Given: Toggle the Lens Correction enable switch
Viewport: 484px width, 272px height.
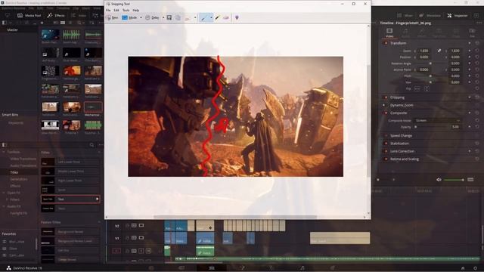Looking at the screenshot, I should pyautogui.click(x=386, y=151).
